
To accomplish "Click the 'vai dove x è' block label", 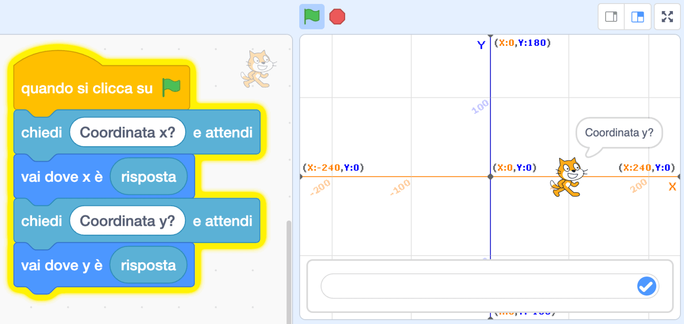I will (62, 177).
